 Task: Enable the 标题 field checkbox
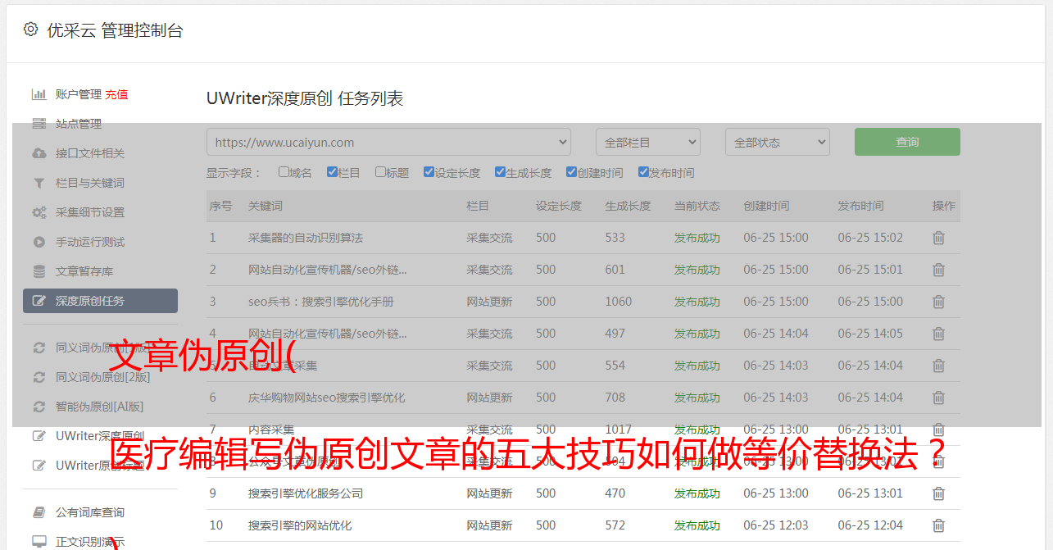click(x=380, y=172)
